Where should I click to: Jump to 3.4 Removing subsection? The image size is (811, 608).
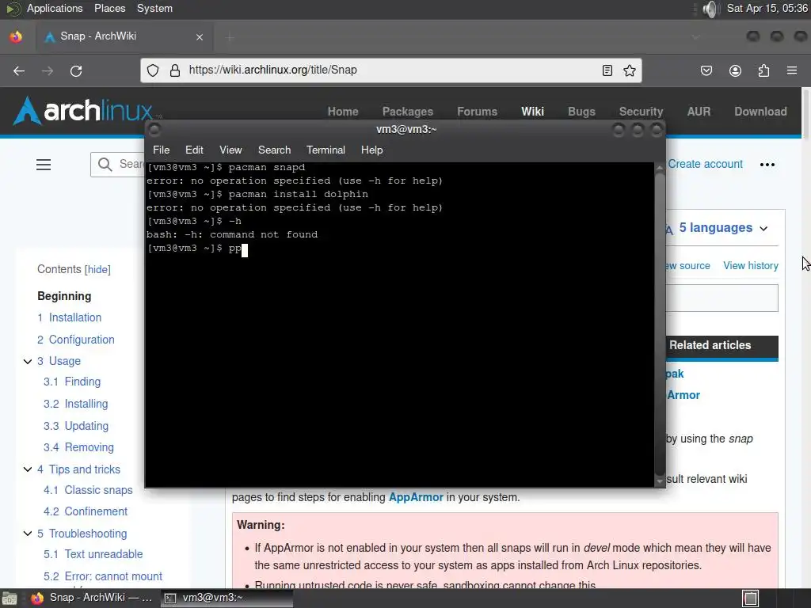[78, 447]
